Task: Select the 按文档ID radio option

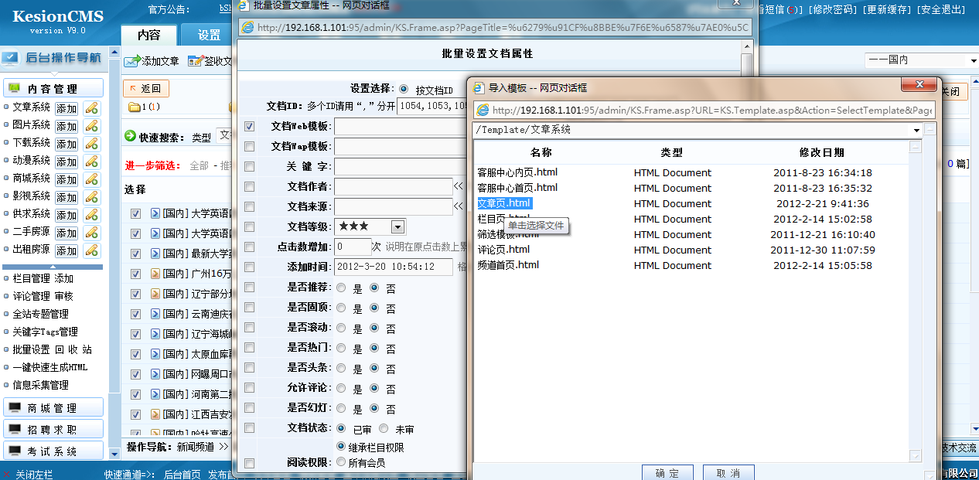Action: point(403,89)
